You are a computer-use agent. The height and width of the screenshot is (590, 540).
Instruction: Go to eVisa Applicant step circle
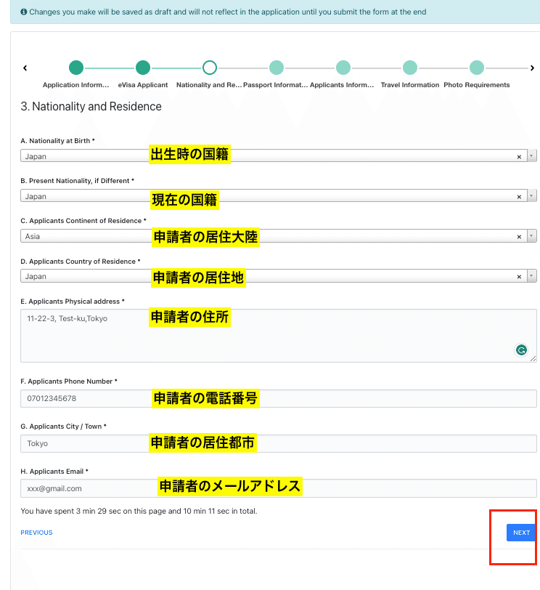(143, 68)
